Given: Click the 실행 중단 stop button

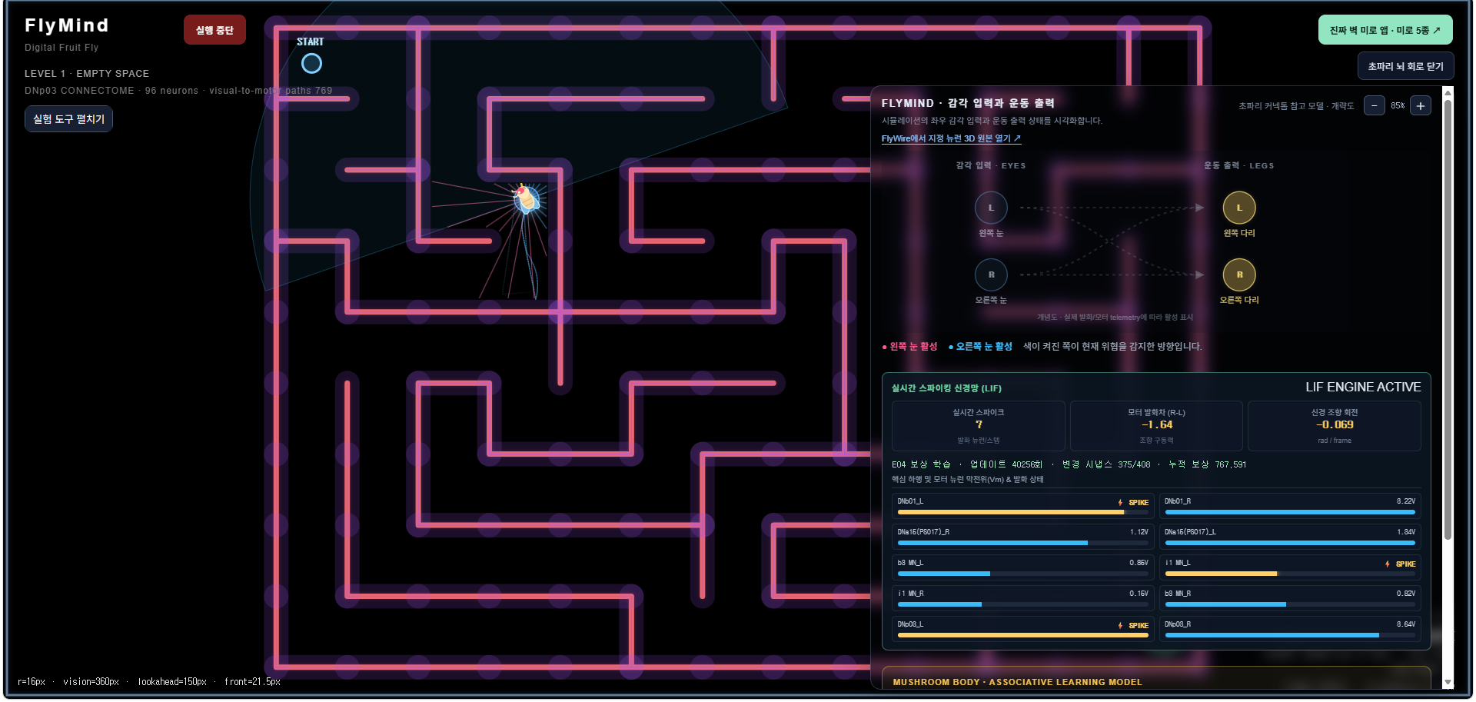Looking at the screenshot, I should 214,30.
